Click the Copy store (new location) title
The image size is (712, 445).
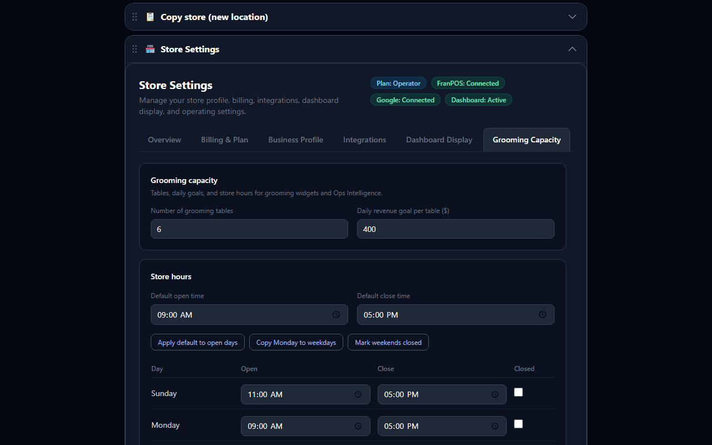[x=214, y=17]
